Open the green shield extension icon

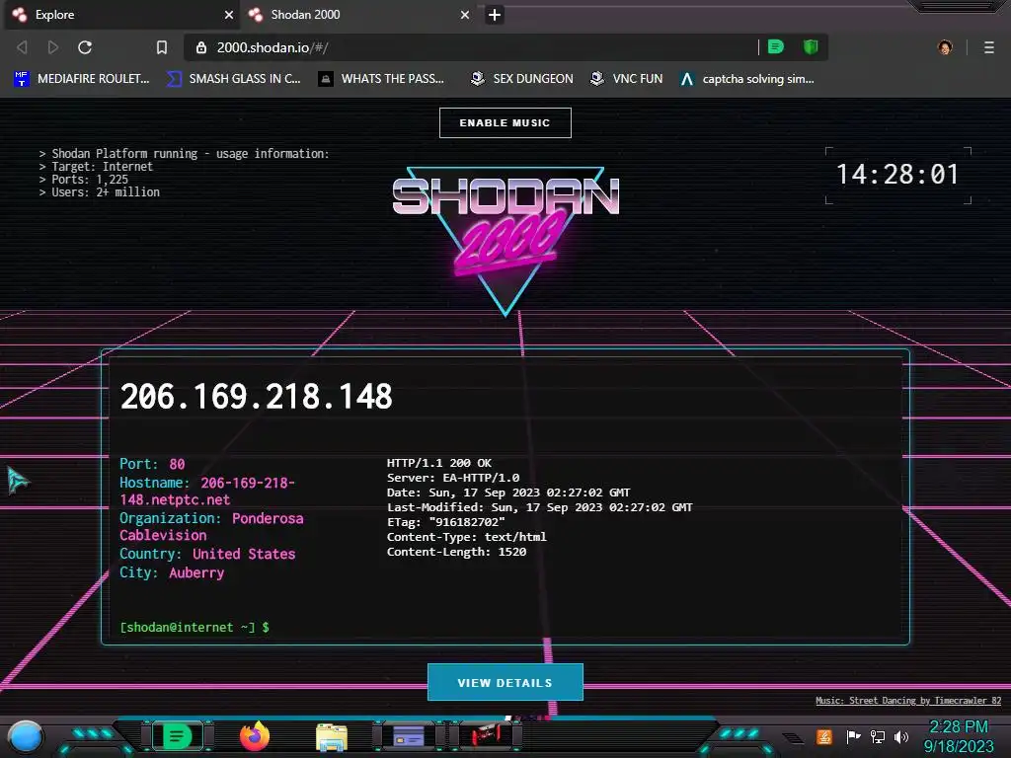click(811, 46)
